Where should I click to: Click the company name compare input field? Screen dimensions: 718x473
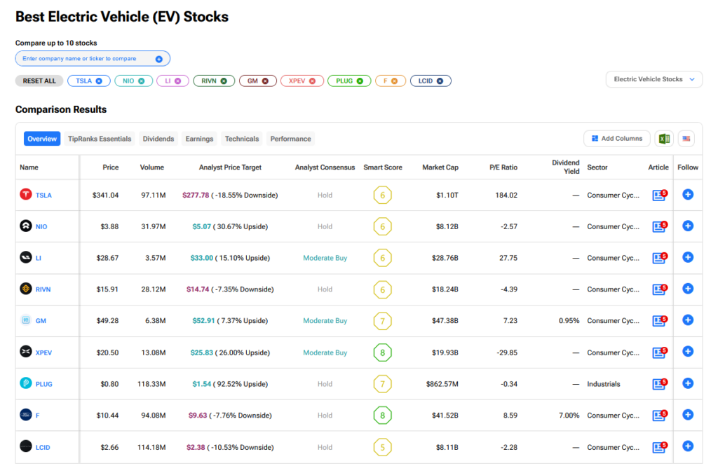(93, 59)
